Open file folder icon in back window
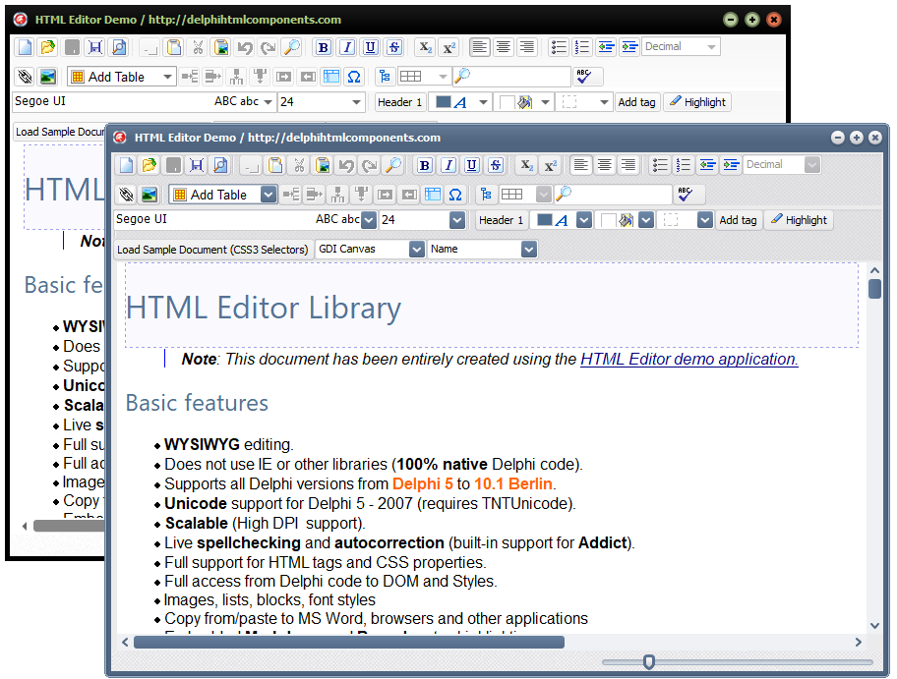 pyautogui.click(x=48, y=47)
